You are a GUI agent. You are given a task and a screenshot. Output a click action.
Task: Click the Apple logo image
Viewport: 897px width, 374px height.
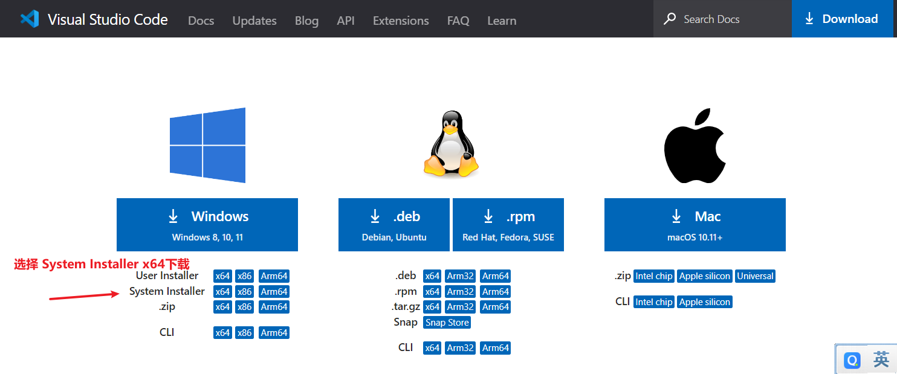coord(694,146)
